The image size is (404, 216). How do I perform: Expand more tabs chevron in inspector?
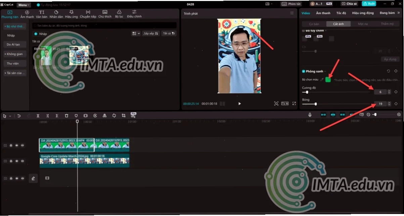(398, 13)
